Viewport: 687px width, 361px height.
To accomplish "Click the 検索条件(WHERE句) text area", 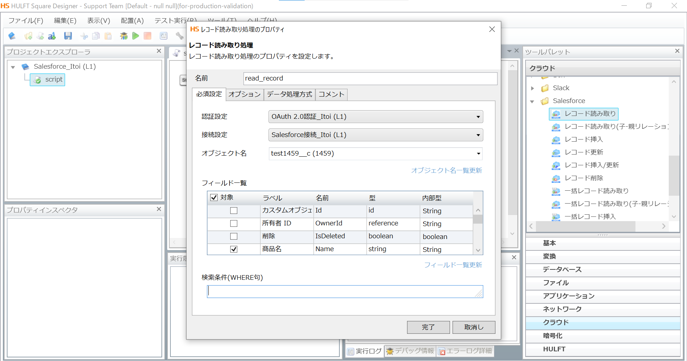I will pyautogui.click(x=345, y=291).
